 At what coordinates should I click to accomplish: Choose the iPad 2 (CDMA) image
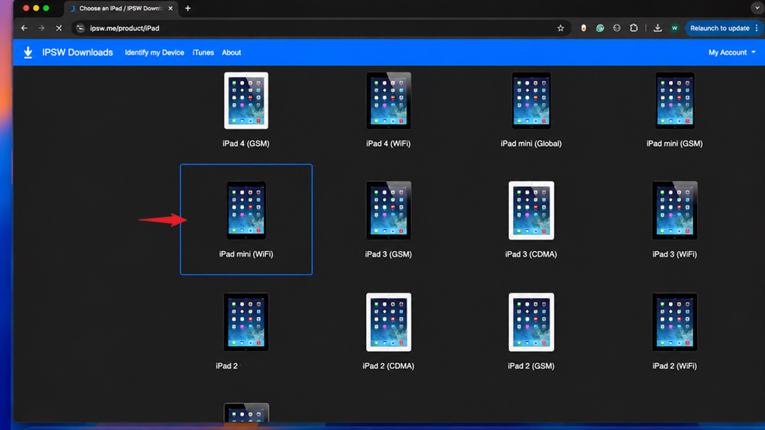388,322
